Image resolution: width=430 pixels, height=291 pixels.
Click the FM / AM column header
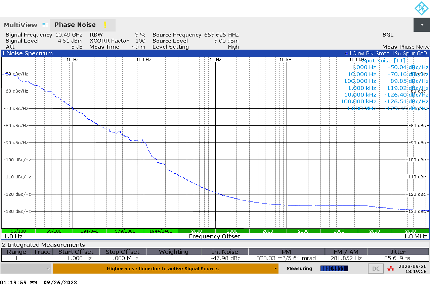346,252
